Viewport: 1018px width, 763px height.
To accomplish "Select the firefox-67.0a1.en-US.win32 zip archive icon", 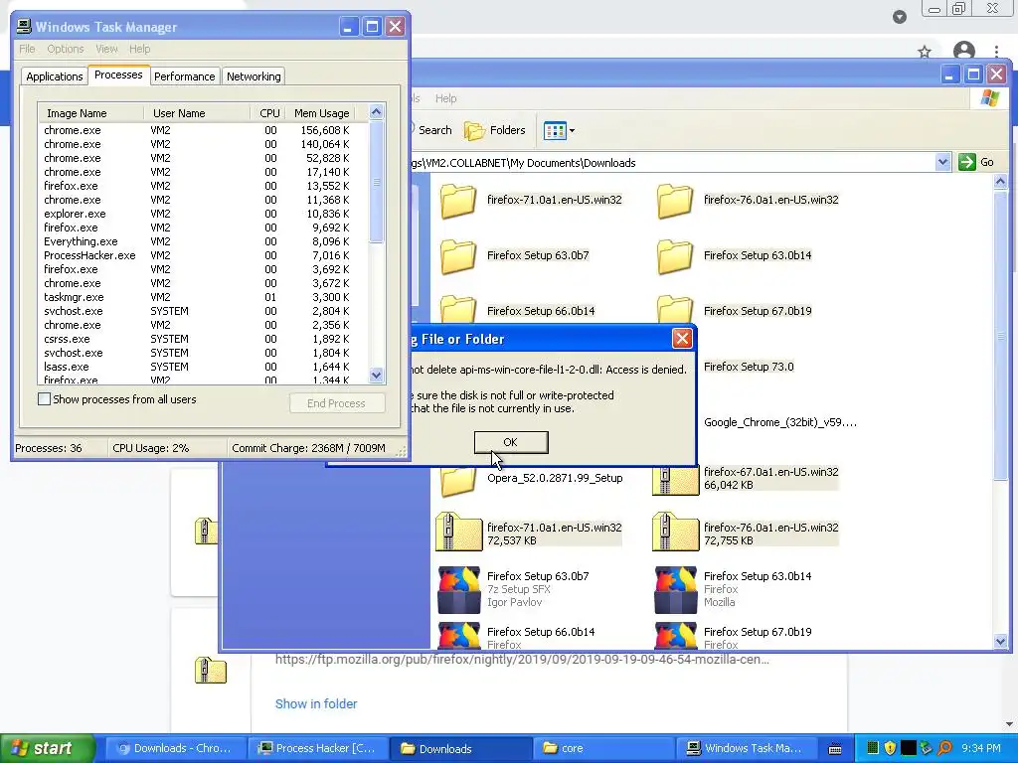I will pos(675,480).
